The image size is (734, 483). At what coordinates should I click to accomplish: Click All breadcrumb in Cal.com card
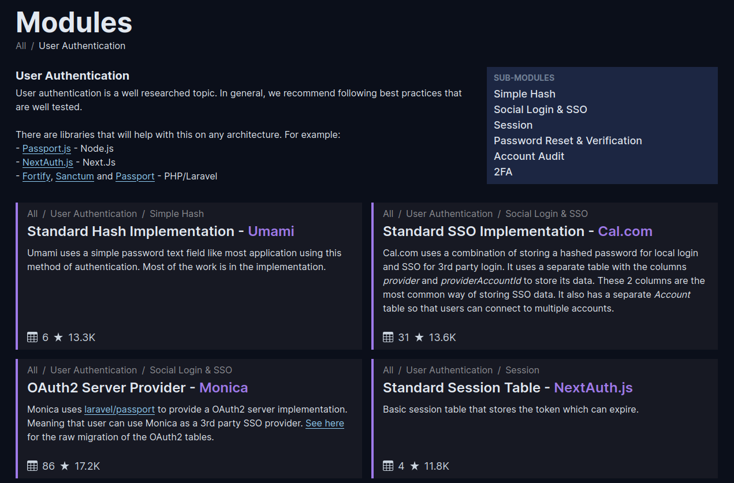388,214
